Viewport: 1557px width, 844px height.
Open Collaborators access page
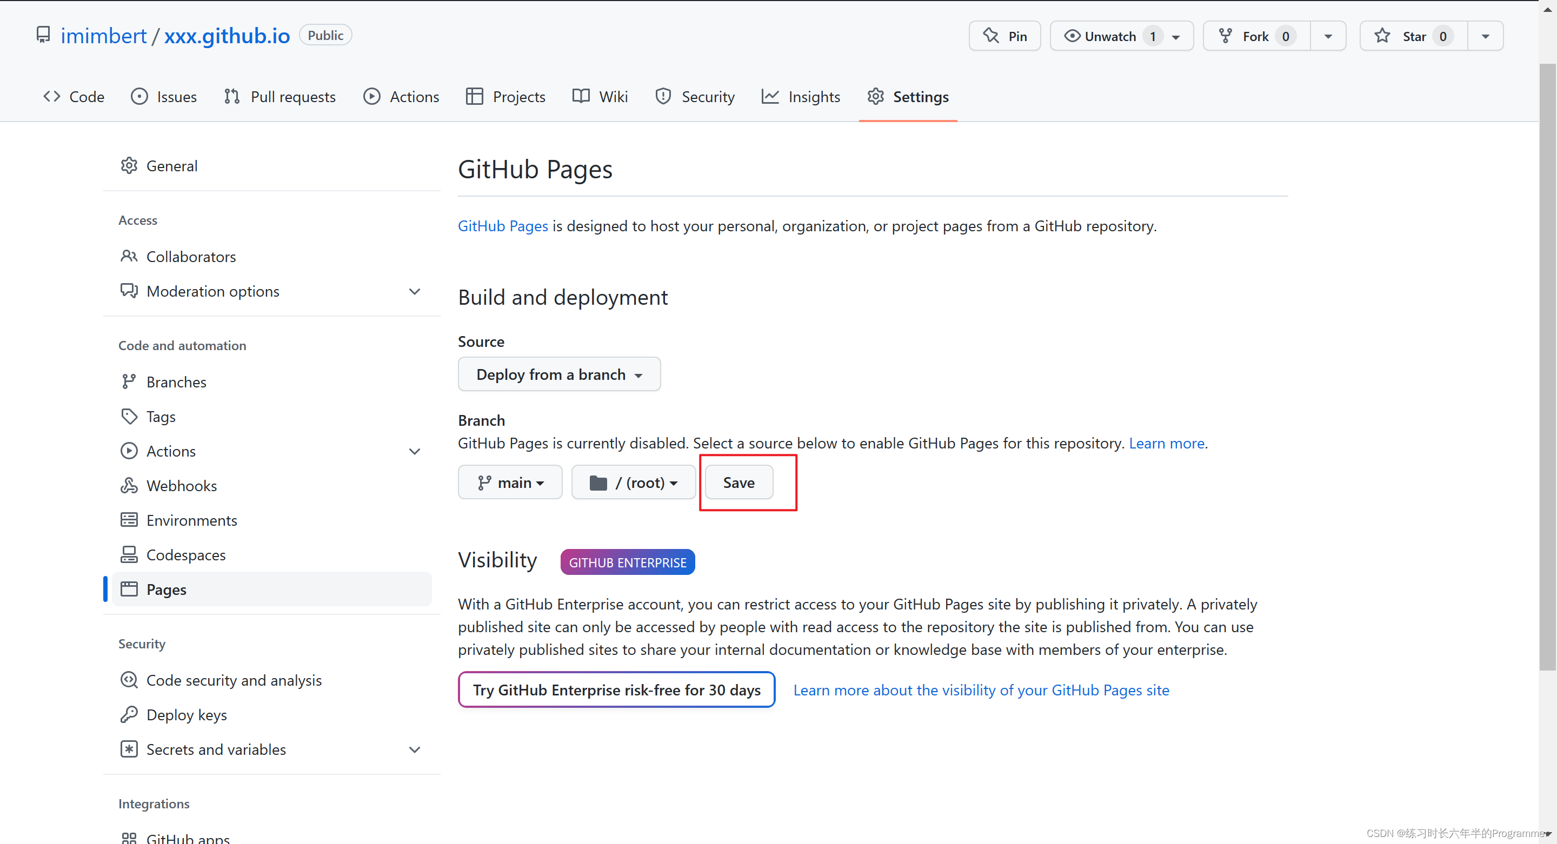(191, 256)
